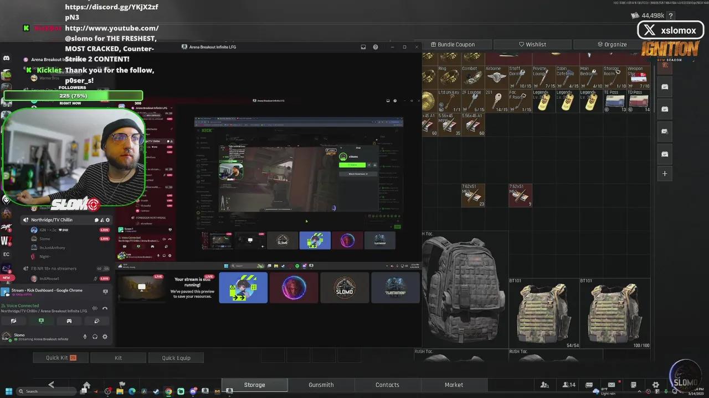Viewport: 709px width, 398px height.
Task: Select the large gray backpack
Action: pyautogui.click(x=464, y=290)
